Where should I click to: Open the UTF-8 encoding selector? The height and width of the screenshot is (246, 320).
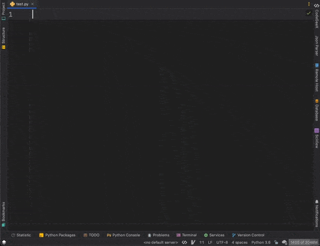(x=222, y=242)
